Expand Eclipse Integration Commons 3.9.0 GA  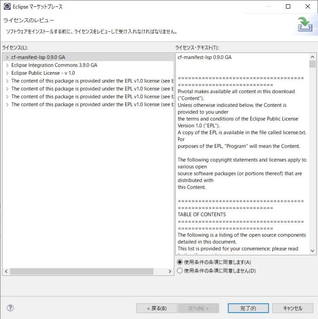pyautogui.click(x=7, y=65)
